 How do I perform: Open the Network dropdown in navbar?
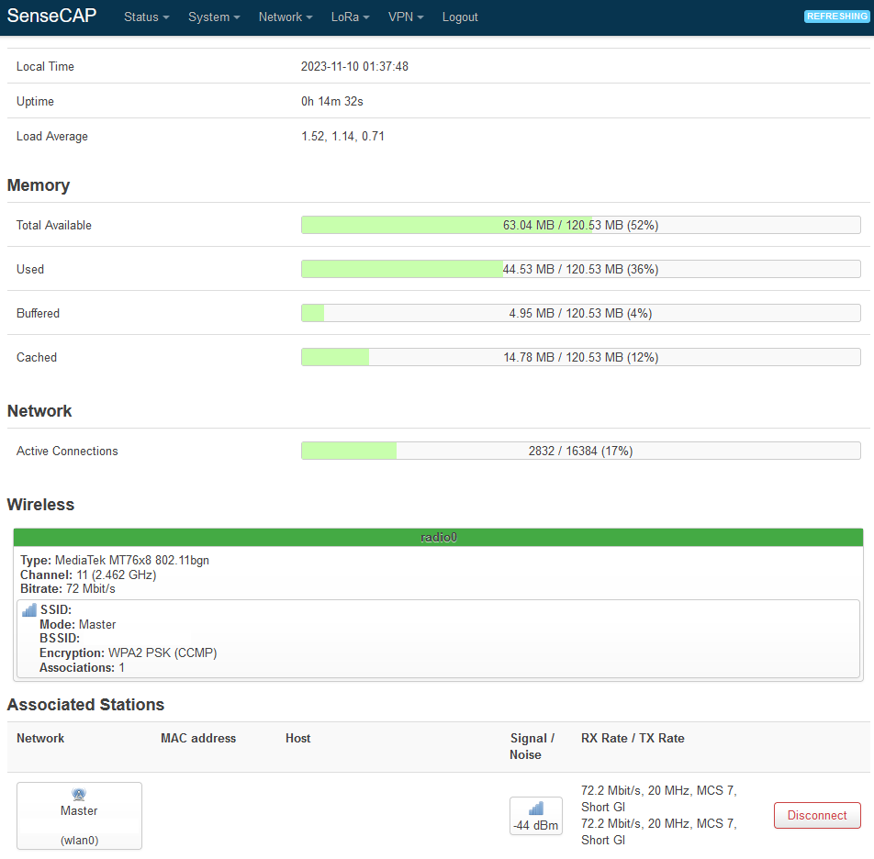pyautogui.click(x=286, y=17)
